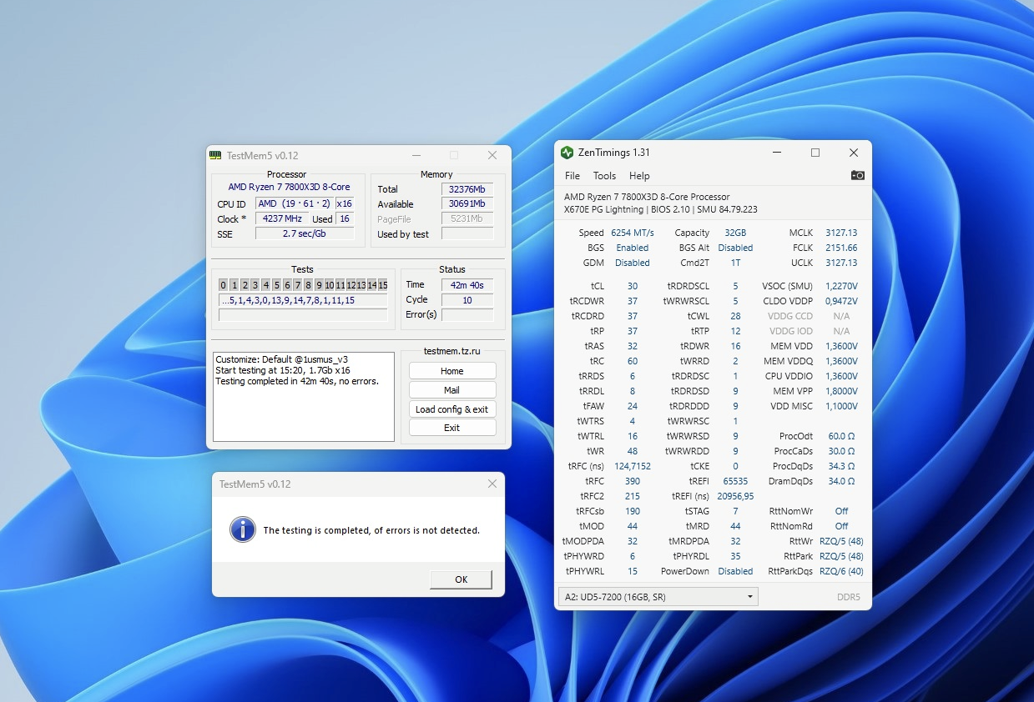Click the PowerDown Disabled value
This screenshot has width=1034, height=702.
(x=735, y=571)
